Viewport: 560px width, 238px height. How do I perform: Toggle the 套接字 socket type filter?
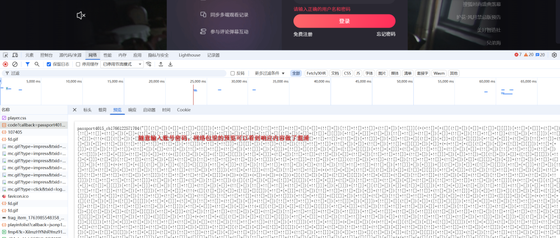[x=422, y=73]
